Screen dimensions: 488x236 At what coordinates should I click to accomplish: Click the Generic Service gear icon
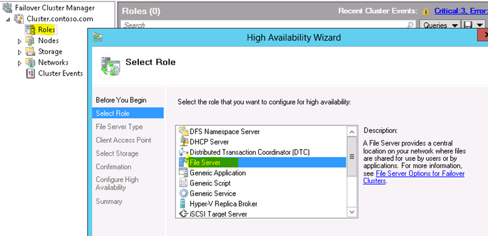pos(184,193)
